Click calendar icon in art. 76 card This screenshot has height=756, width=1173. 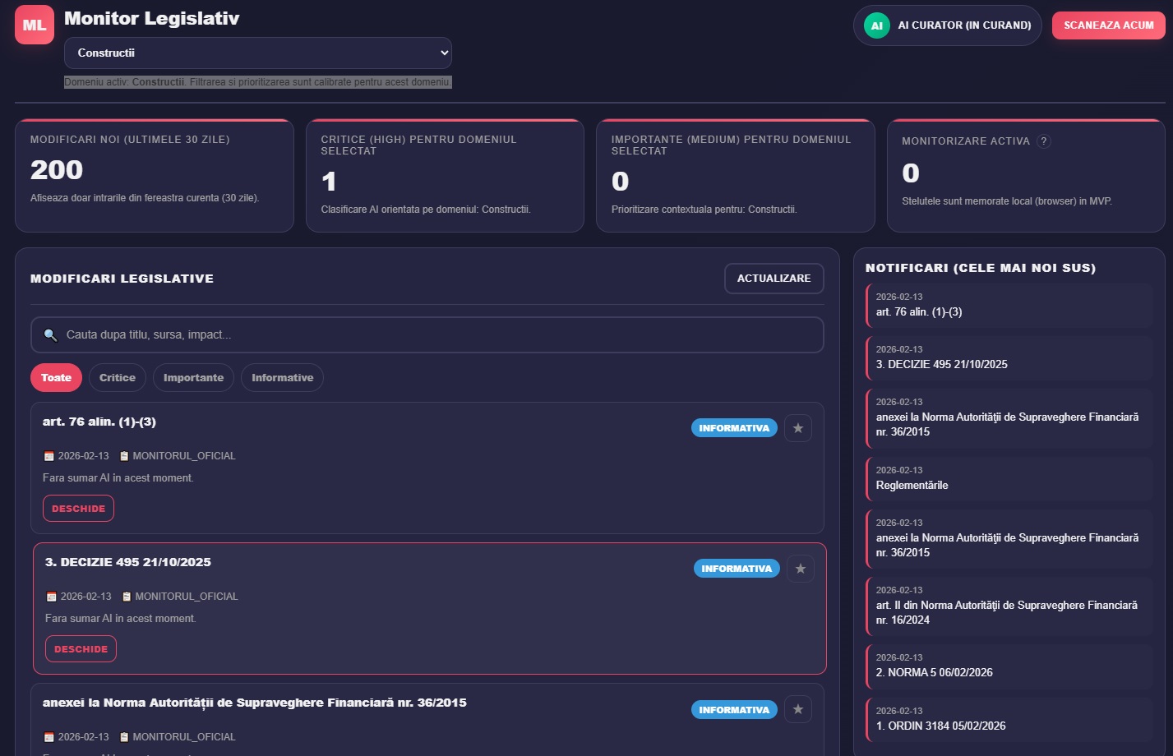coord(48,456)
